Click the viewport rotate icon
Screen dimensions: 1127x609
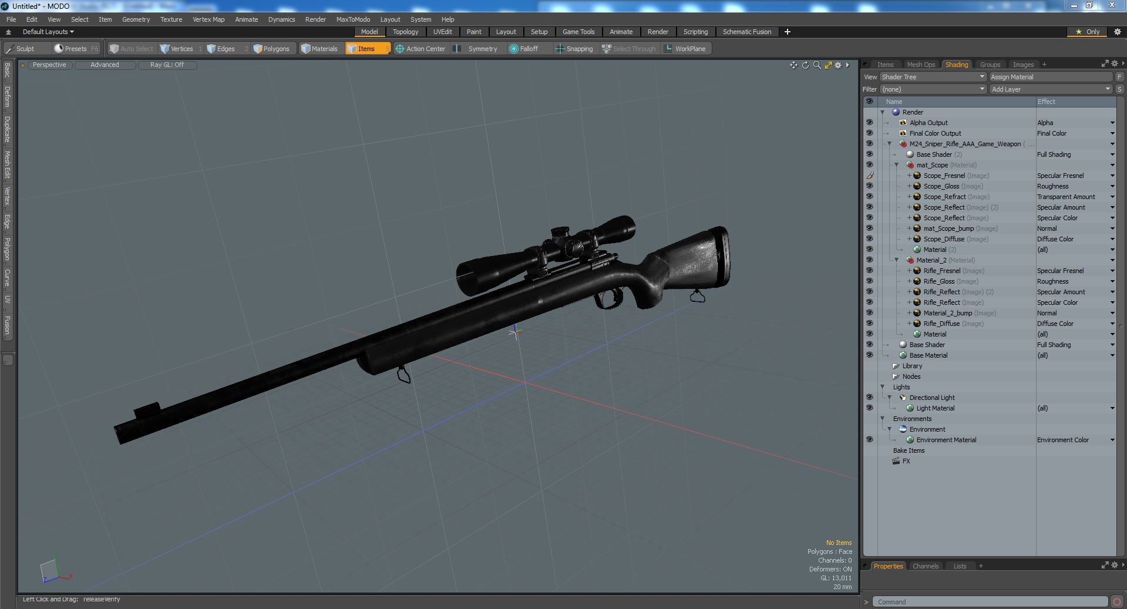805,65
